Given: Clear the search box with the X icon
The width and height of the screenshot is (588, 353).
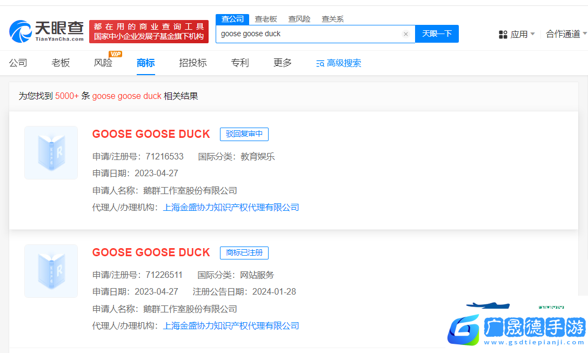Looking at the screenshot, I should coord(406,34).
